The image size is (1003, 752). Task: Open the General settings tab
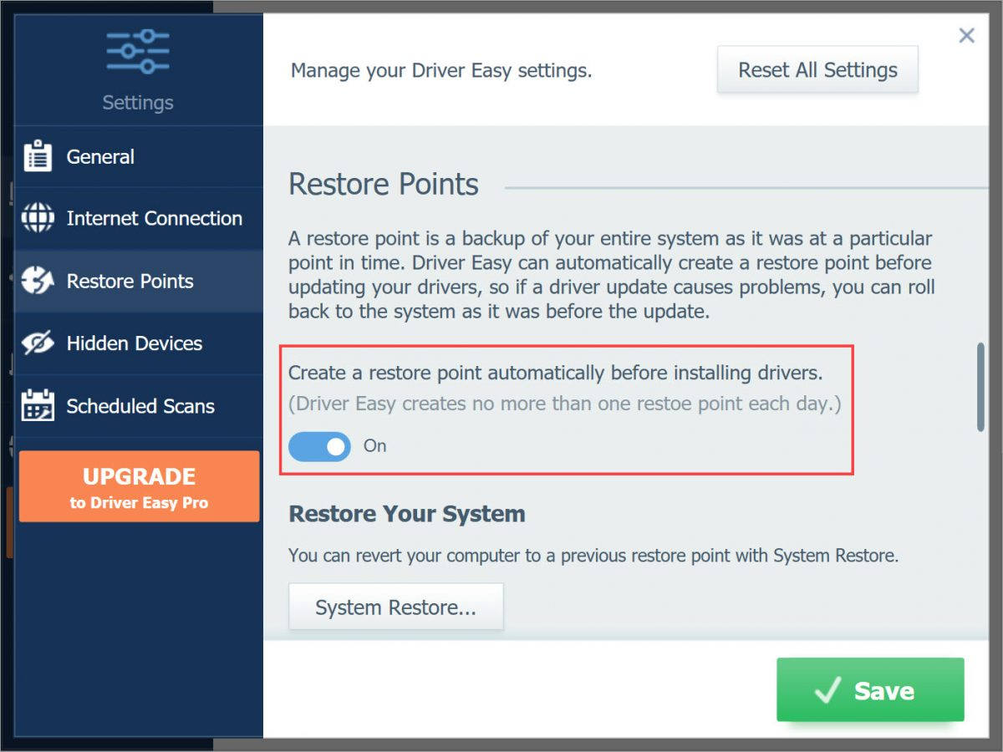139,156
